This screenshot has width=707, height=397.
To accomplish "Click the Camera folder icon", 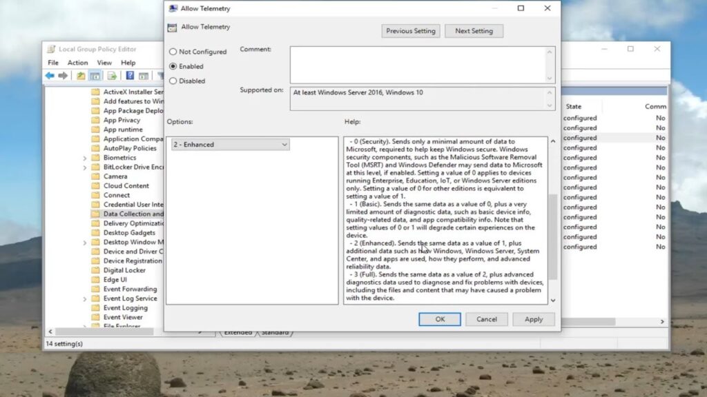I will click(x=95, y=176).
